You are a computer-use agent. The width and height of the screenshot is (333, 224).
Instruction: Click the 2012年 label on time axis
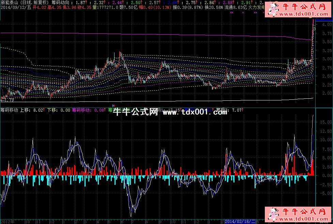[x=7, y=221]
